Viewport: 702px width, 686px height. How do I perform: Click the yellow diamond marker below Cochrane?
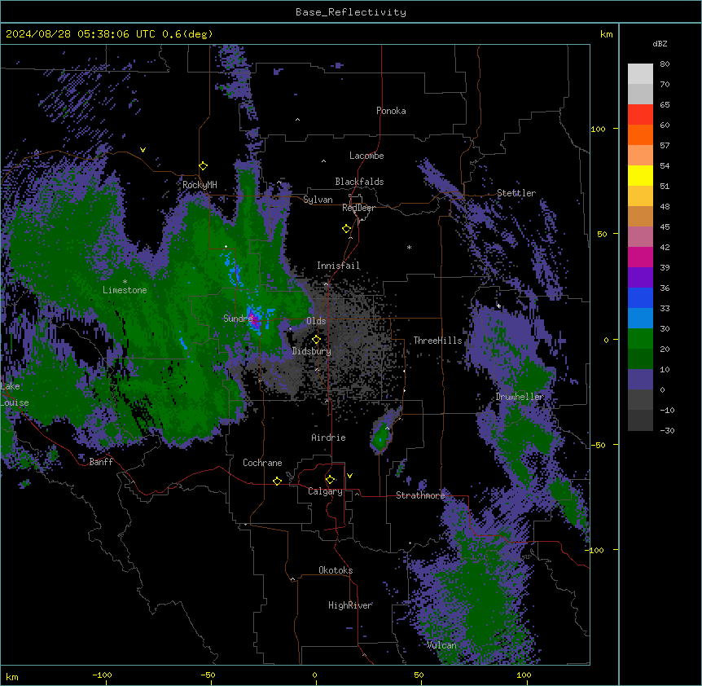pyautogui.click(x=277, y=481)
